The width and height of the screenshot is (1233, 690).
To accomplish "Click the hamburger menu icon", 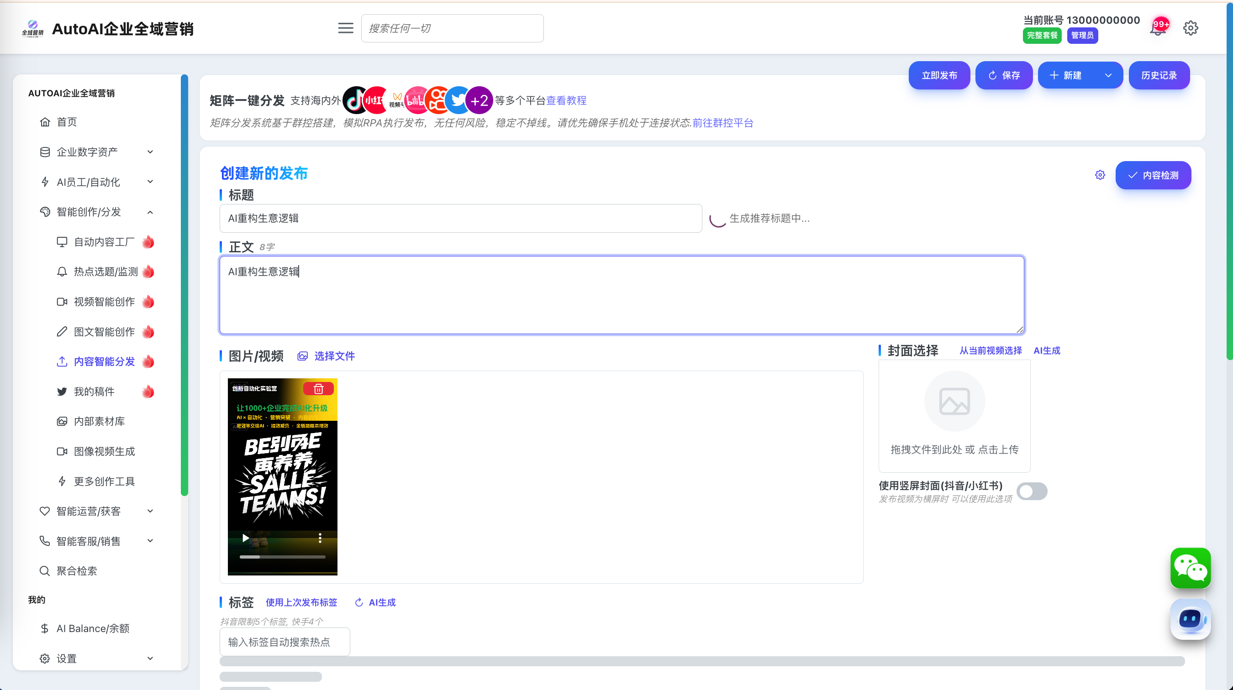I will (x=346, y=28).
